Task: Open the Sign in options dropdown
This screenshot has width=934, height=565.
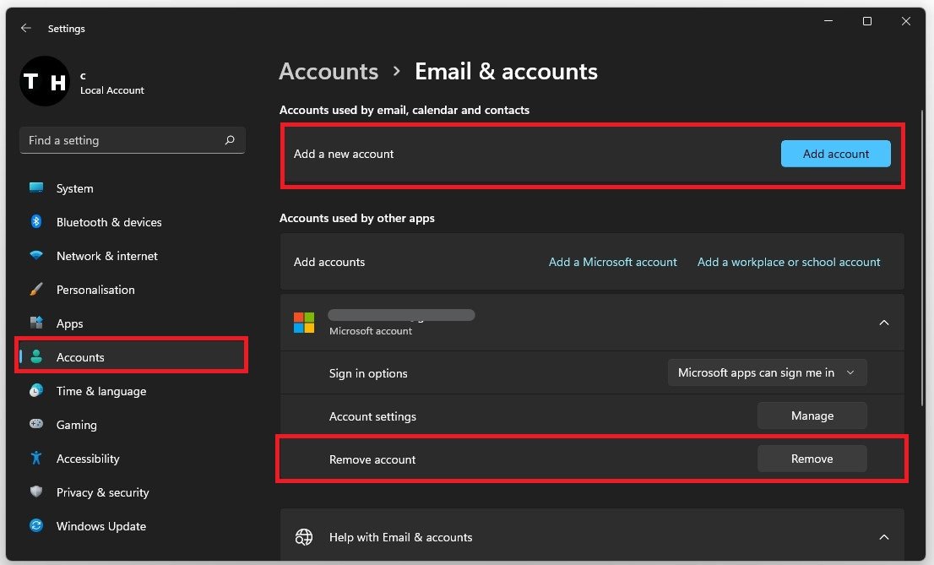Action: pos(767,372)
